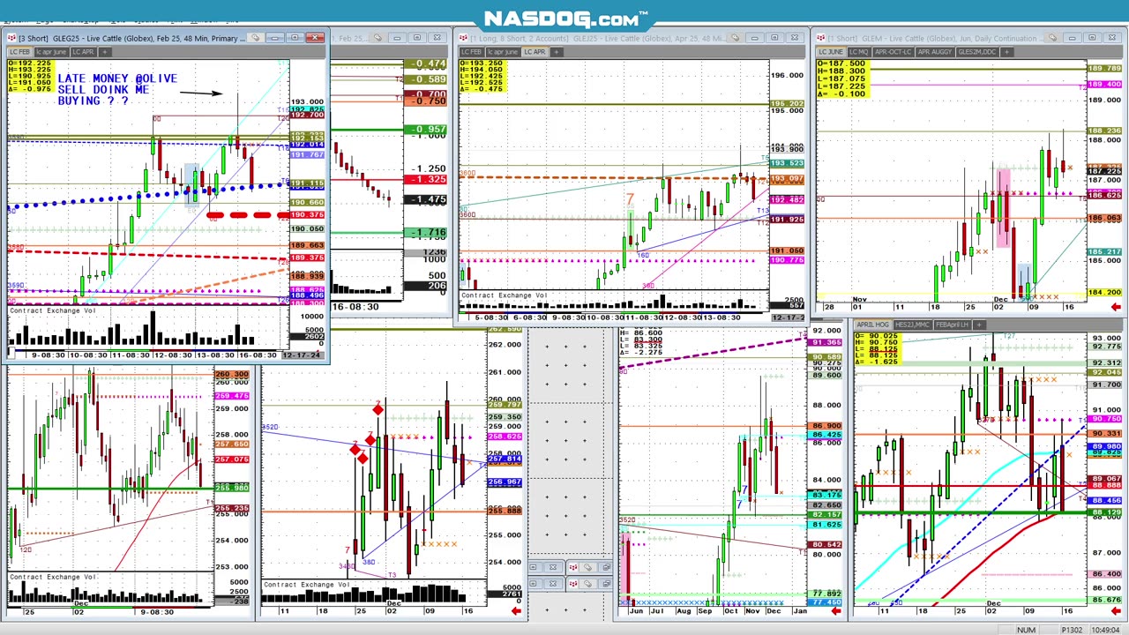
Task: Click the -0.957 green value label
Action: (426, 130)
